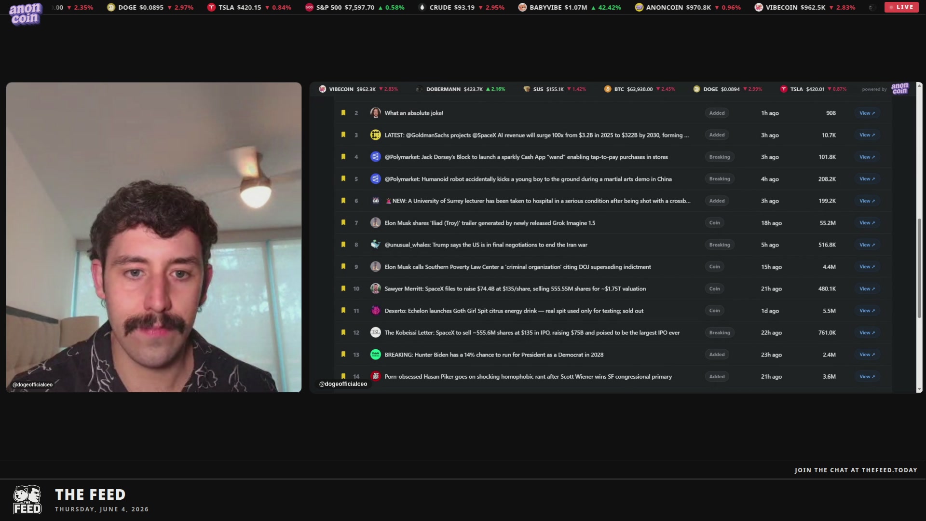Viewport: 926px width, 521px height.
Task: Click the anon coin logo at top left
Action: point(25,14)
